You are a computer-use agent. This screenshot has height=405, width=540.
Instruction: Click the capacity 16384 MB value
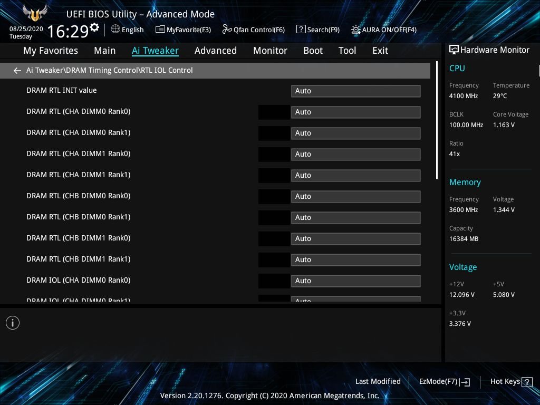(464, 239)
